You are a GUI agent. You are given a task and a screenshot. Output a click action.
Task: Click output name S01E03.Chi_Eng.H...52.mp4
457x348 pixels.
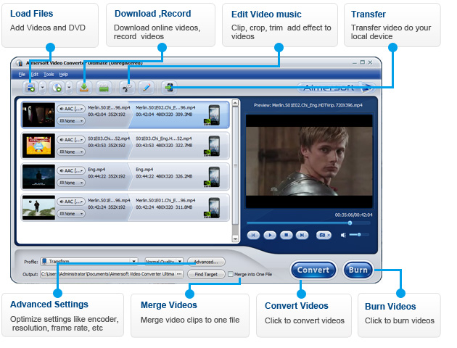click(x=163, y=138)
